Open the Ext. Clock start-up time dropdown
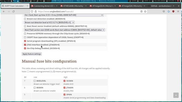The image size is (182, 102). (64, 15)
